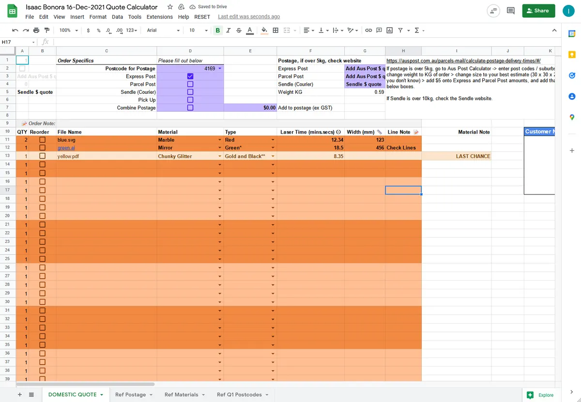
Task: Open the 123 number format dropdown
Action: point(131,30)
